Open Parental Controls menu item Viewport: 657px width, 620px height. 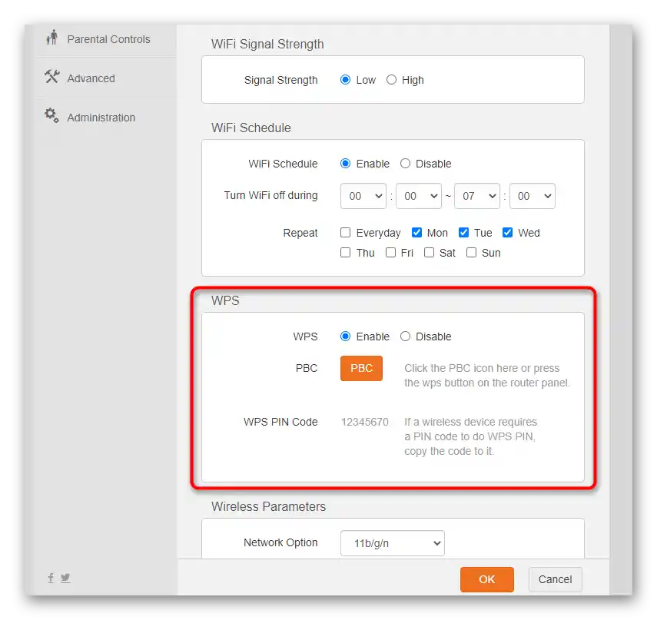[x=108, y=39]
